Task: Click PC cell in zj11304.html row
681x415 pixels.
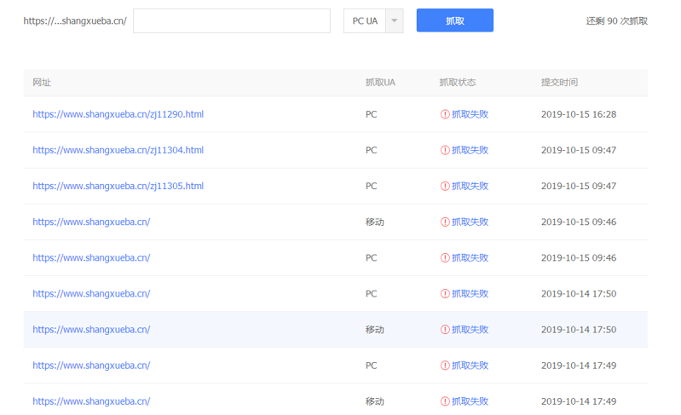Action: pos(371,150)
